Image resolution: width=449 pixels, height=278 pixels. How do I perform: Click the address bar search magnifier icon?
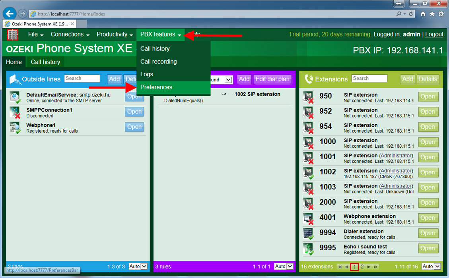[x=398, y=14]
